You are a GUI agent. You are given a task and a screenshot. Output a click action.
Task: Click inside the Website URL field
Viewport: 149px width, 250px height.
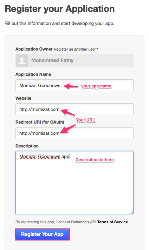(74, 109)
